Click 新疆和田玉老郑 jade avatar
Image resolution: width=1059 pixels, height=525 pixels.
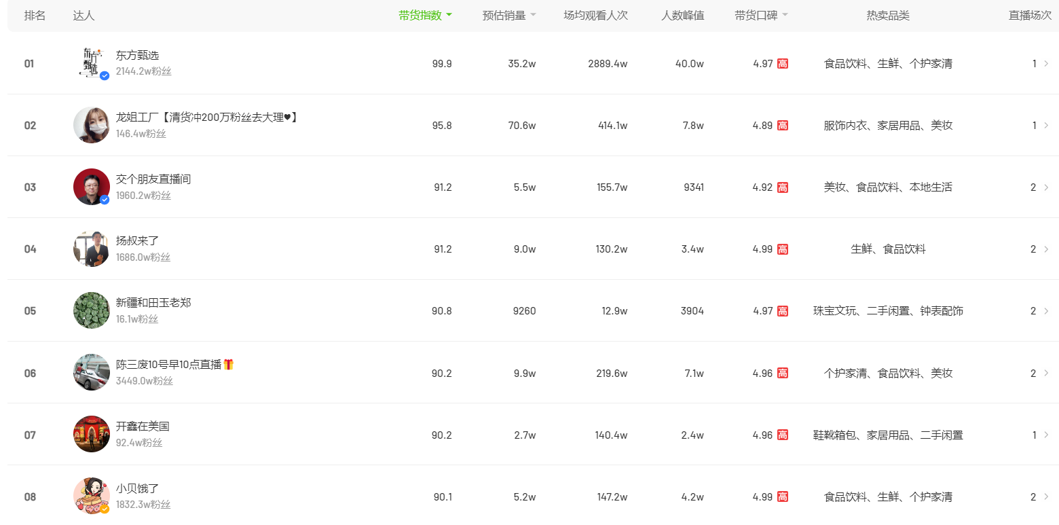(91, 310)
